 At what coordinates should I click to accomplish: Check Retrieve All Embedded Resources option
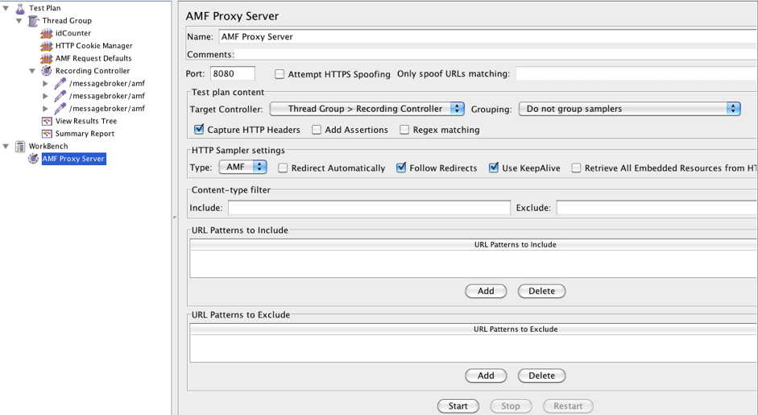pos(576,168)
